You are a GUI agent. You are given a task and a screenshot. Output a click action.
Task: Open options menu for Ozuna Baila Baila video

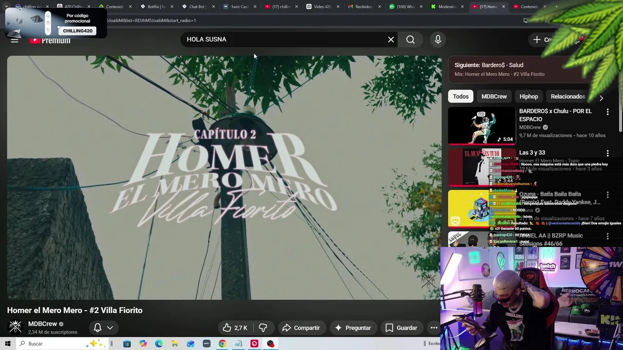pyautogui.click(x=607, y=194)
